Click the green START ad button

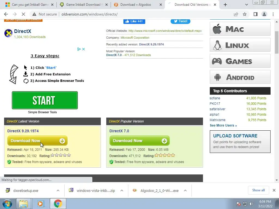point(45,100)
